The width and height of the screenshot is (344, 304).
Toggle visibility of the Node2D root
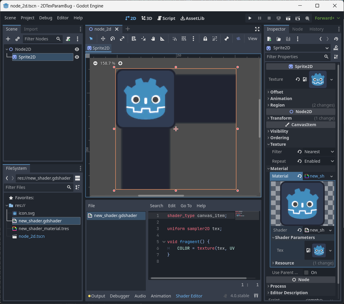pyautogui.click(x=77, y=49)
